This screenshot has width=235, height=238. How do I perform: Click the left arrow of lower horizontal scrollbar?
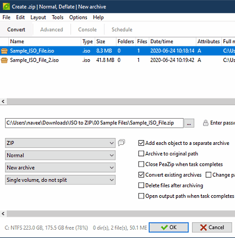[3, 214]
